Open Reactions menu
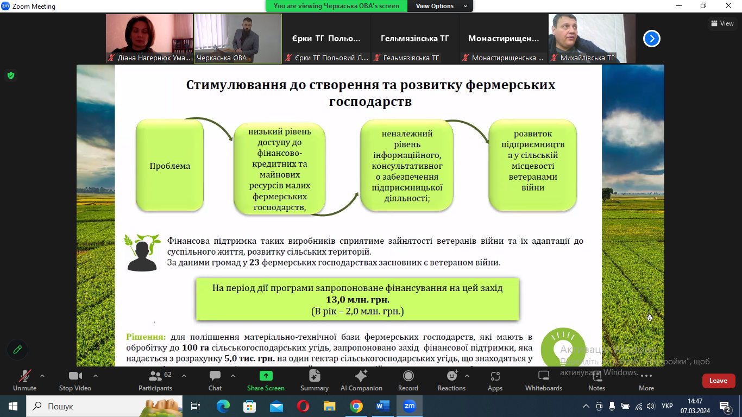Viewport: 742px width, 417px height. click(451, 380)
